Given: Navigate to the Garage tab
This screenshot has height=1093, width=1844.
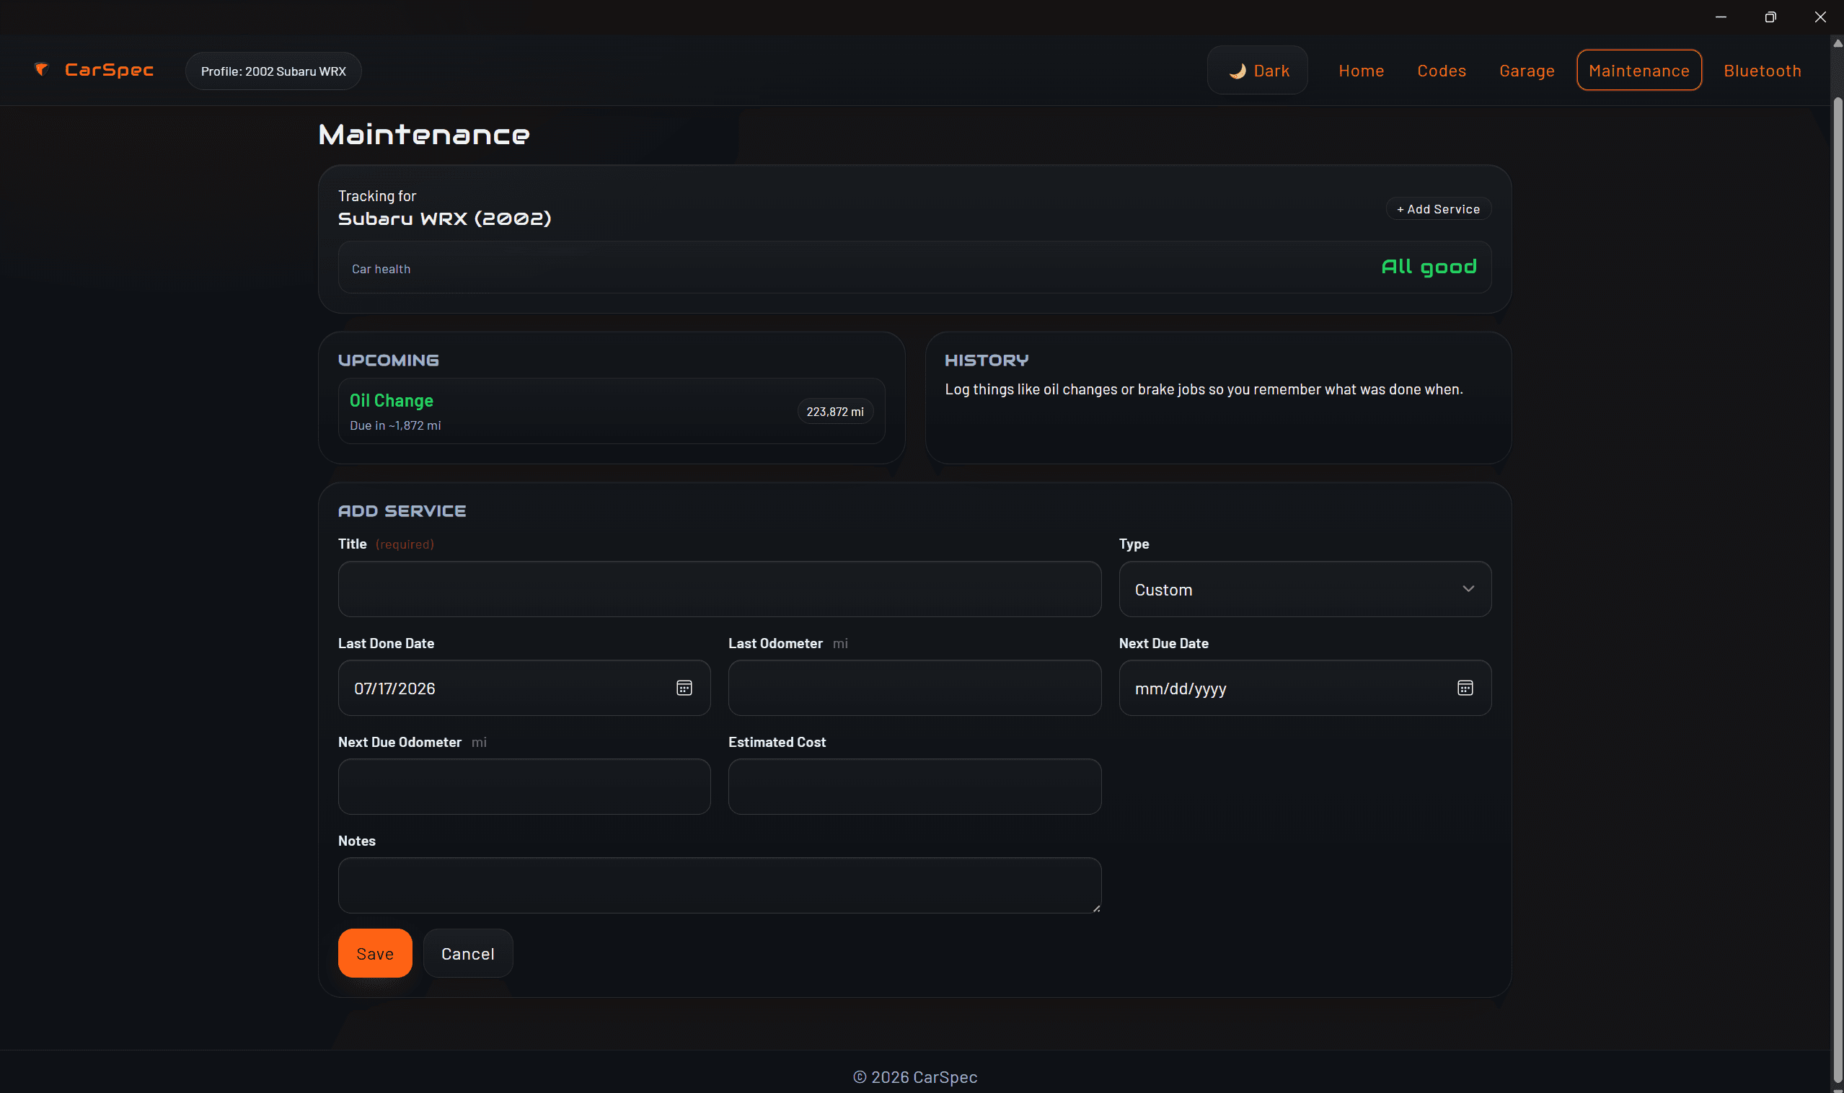Looking at the screenshot, I should coord(1527,71).
